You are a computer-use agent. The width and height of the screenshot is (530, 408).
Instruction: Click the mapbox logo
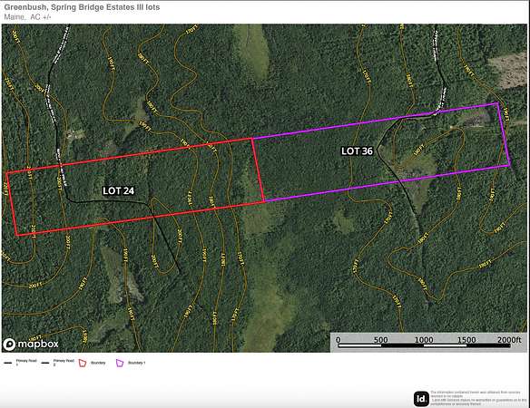point(31,345)
